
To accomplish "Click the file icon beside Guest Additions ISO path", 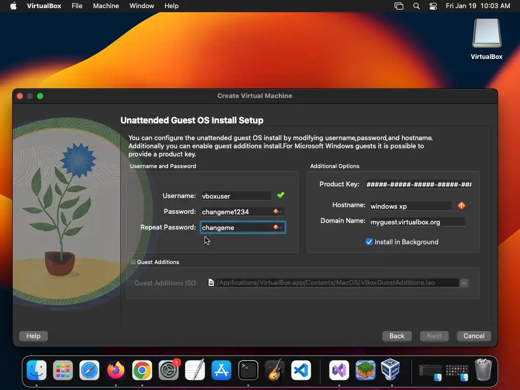I will [x=211, y=282].
